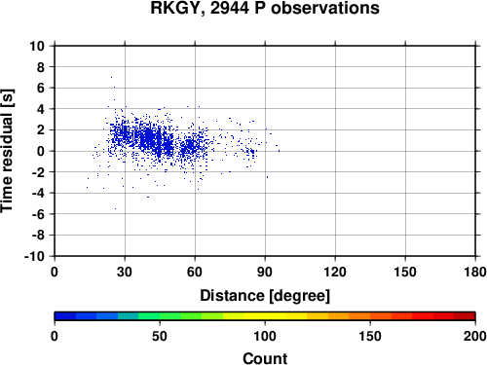
Task: Click the 'Count' colorbar label
Action: click(x=265, y=358)
